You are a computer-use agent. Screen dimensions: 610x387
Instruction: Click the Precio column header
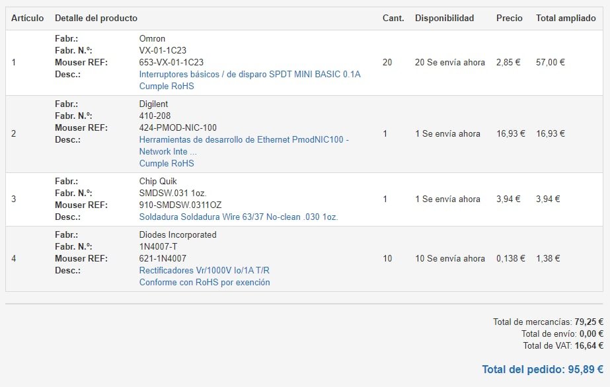click(x=509, y=18)
